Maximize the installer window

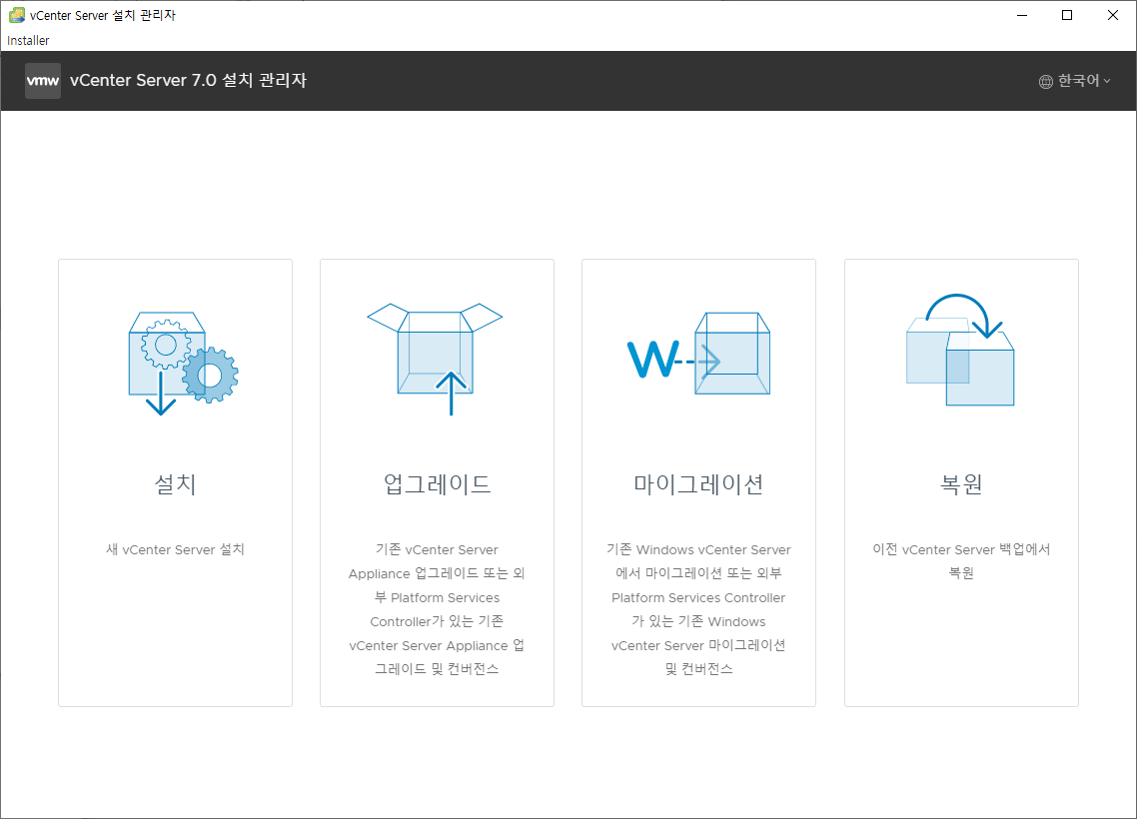(1067, 15)
